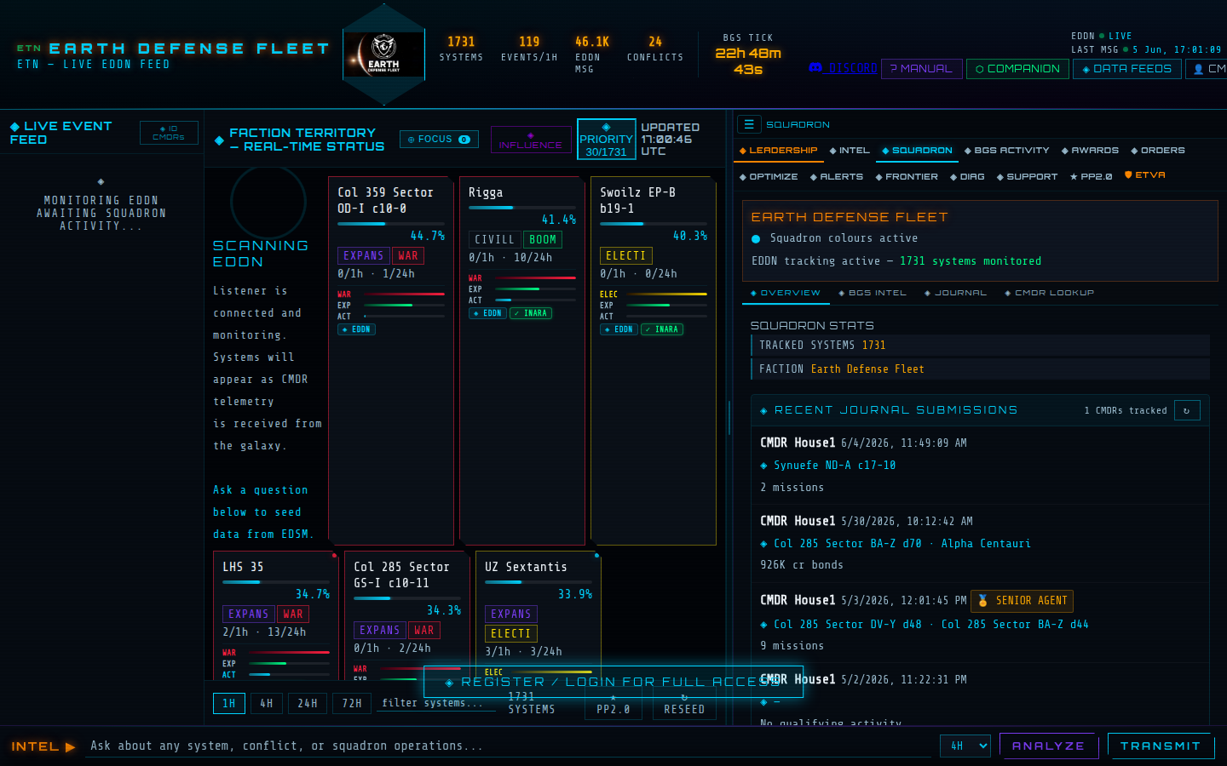
Task: Toggle the INFLUENCE view
Action: click(531, 140)
